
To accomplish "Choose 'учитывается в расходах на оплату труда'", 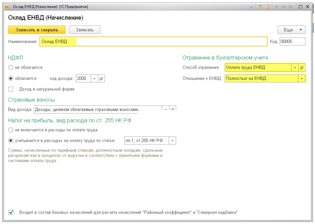I will click(11, 141).
